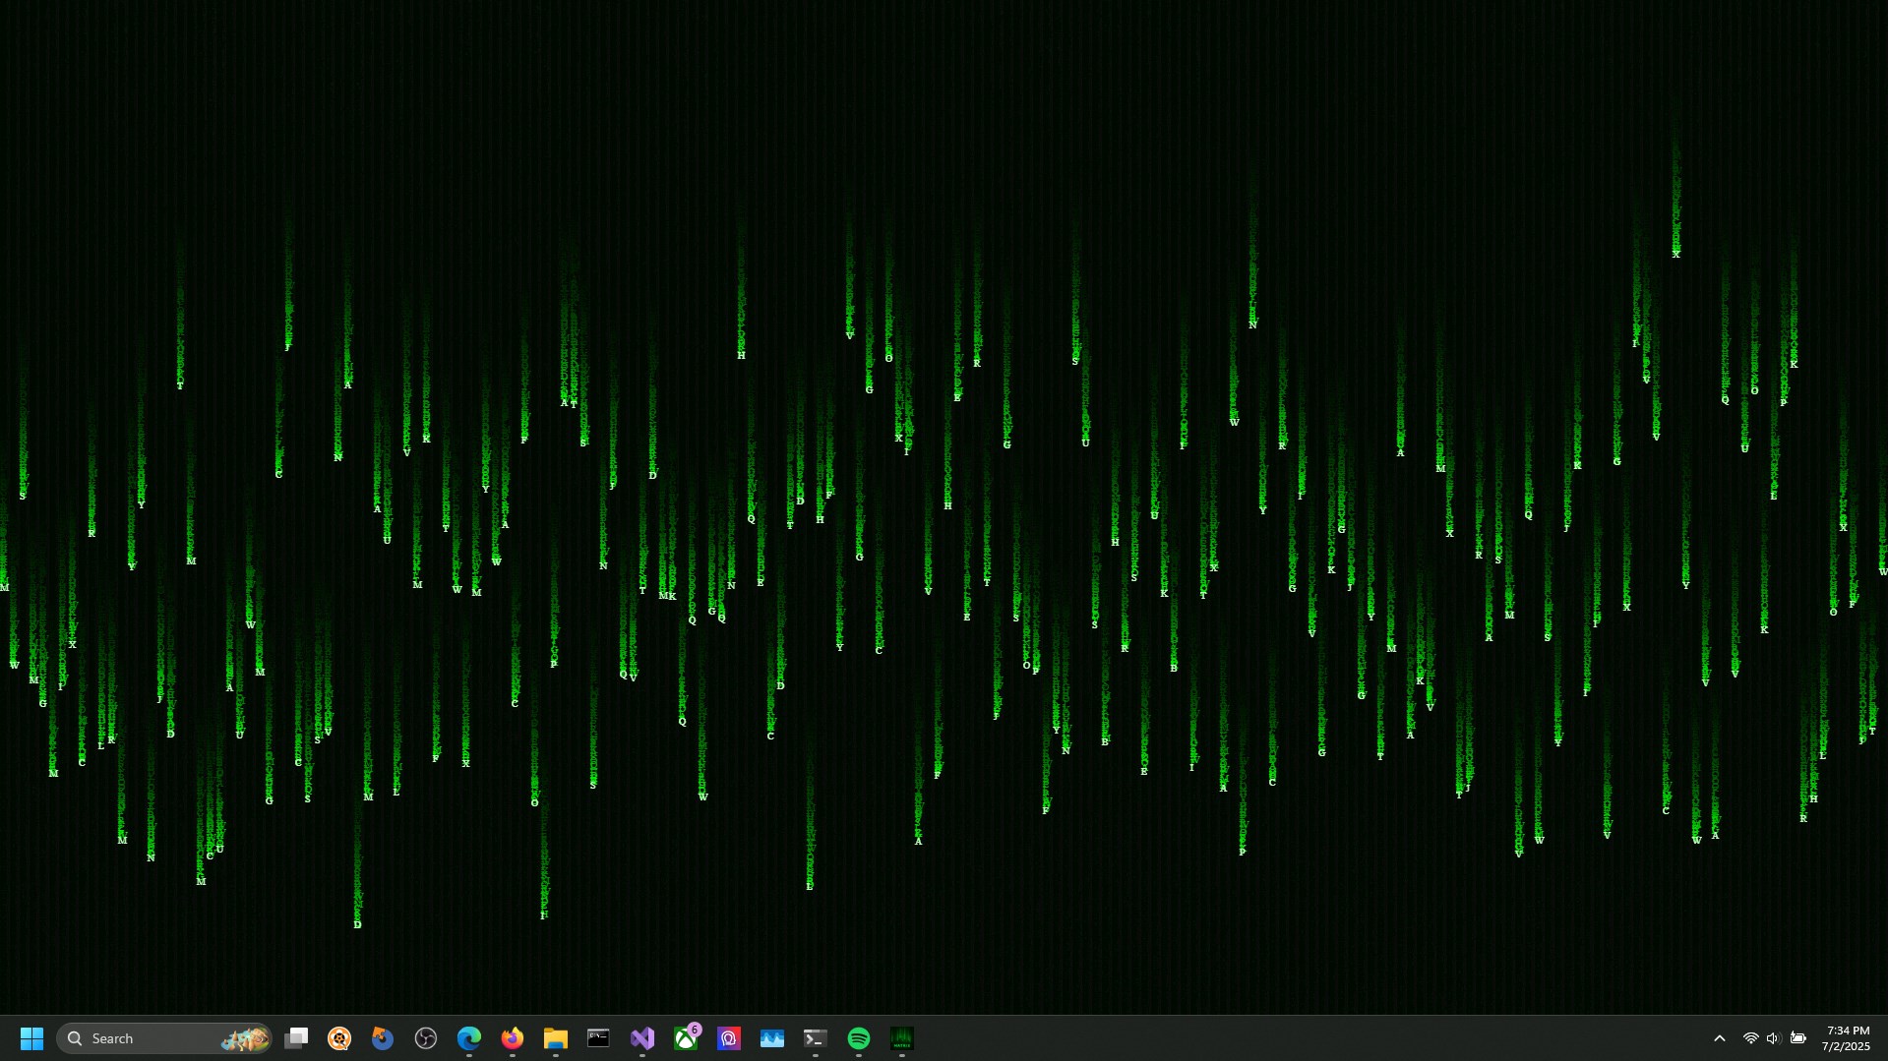Open File Explorer folder icon

(556, 1038)
